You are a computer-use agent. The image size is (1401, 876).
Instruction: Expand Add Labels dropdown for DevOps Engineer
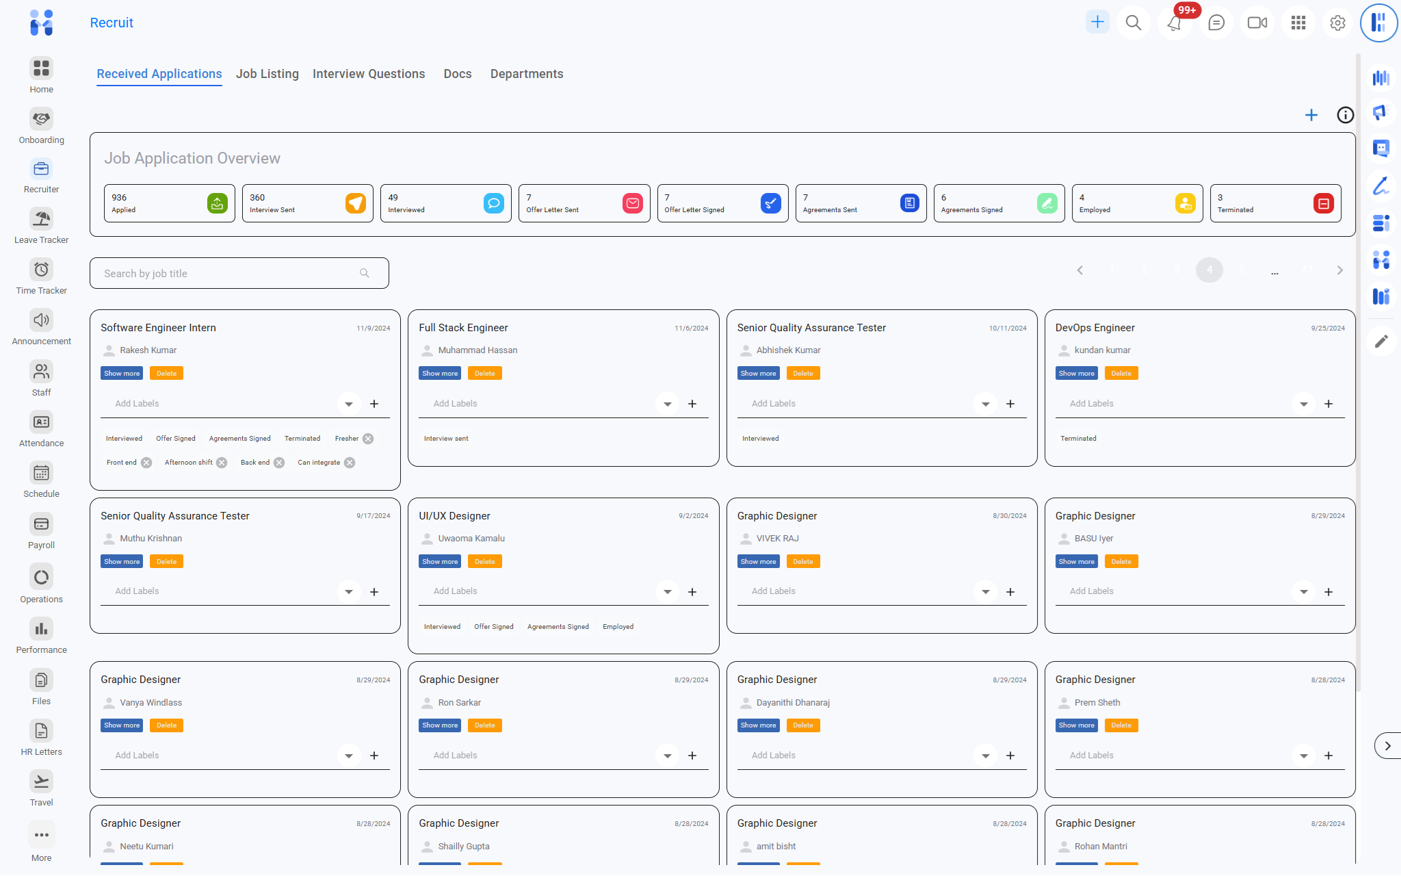coord(1303,404)
